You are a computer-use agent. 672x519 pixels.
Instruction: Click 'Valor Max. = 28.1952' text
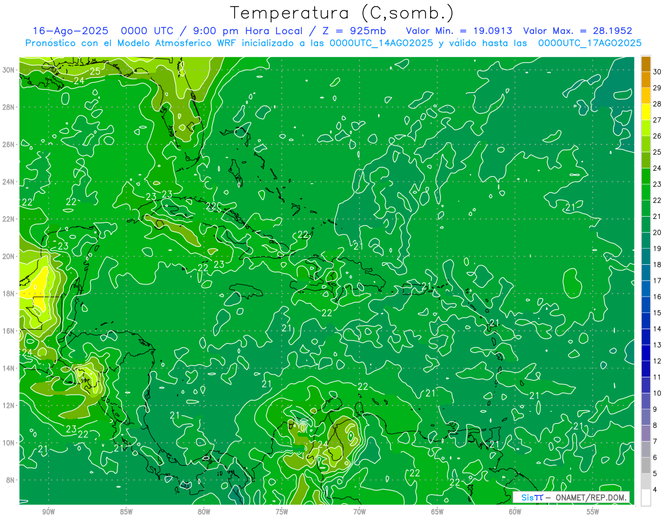[577, 31]
